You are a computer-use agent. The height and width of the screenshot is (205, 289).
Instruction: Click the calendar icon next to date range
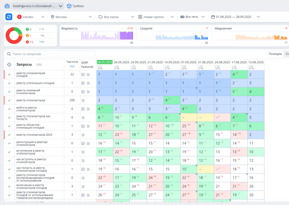tap(213, 17)
